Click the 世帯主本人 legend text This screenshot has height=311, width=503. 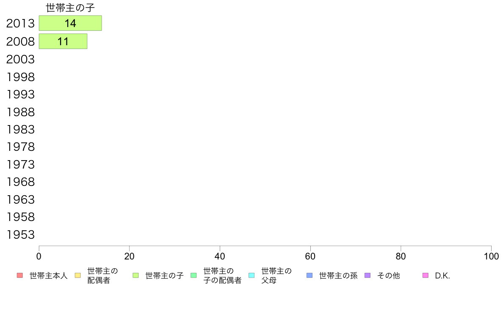pyautogui.click(x=48, y=276)
